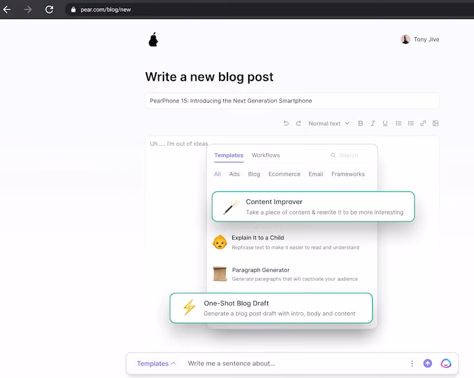This screenshot has width=474, height=378.
Task: Open Tony Jive profile avatar
Action: click(x=405, y=39)
